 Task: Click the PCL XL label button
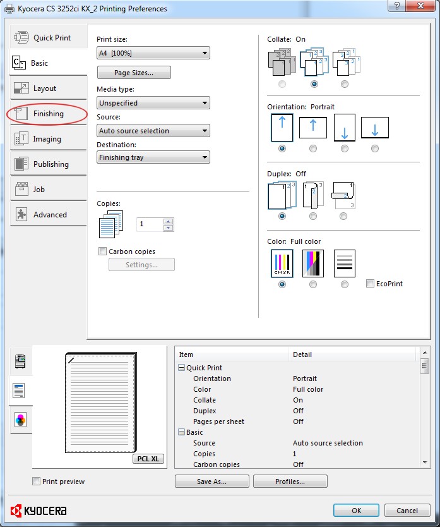(148, 459)
